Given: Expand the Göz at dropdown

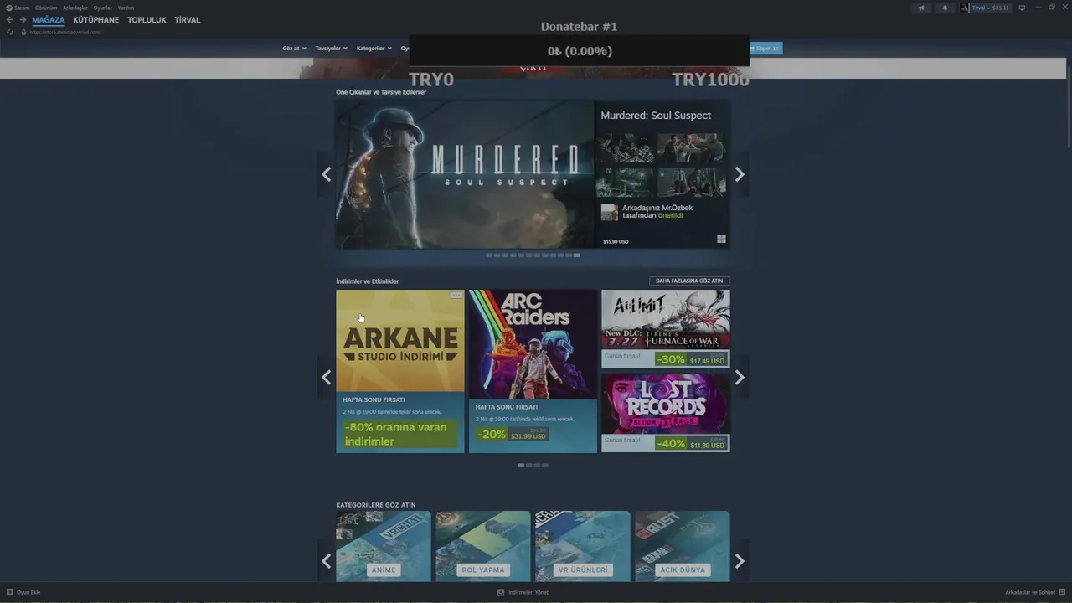Looking at the screenshot, I should point(294,49).
